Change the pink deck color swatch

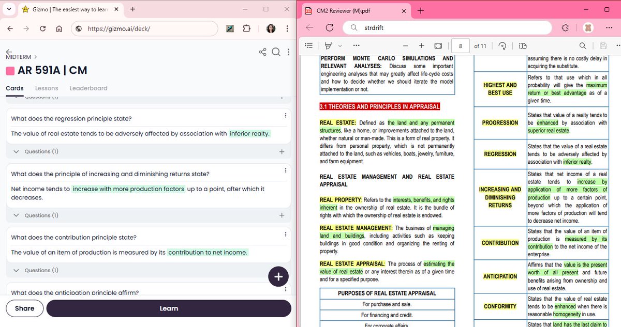10,71
